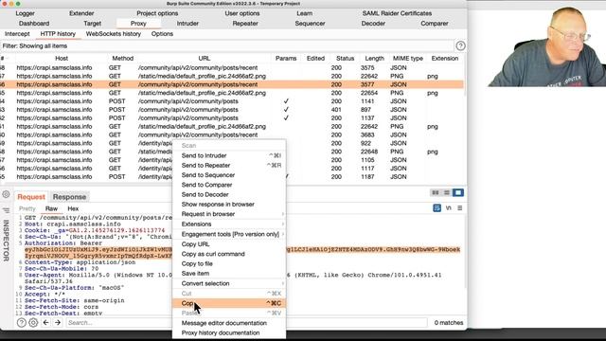606x341 pixels.
Task: Select the row with length 3575
Action: pos(232,67)
